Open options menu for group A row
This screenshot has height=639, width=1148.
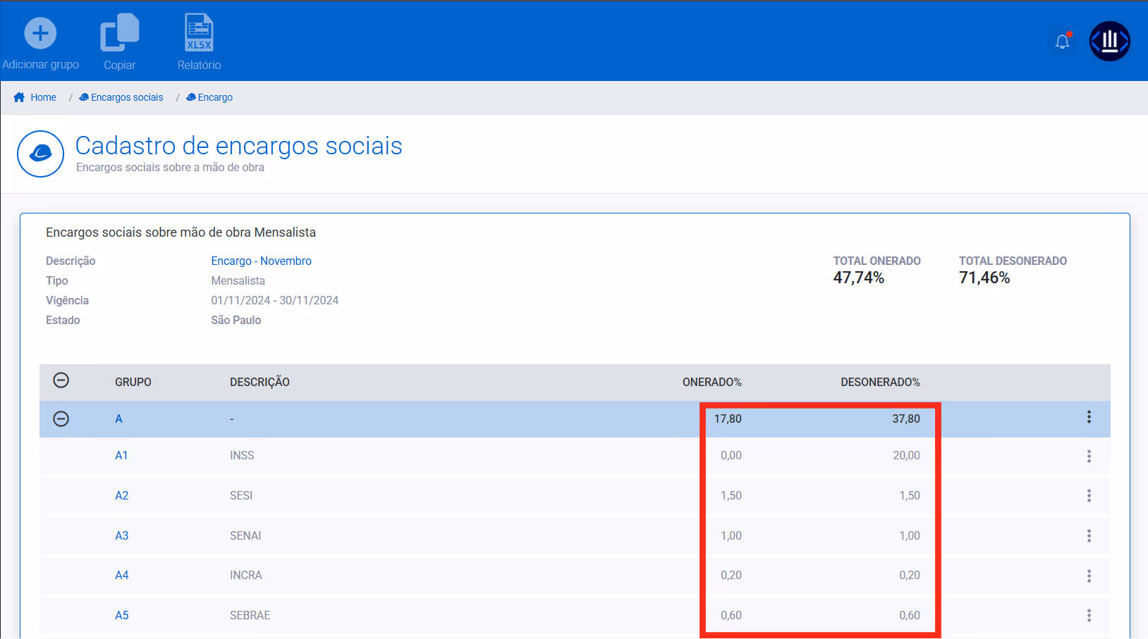click(x=1089, y=417)
